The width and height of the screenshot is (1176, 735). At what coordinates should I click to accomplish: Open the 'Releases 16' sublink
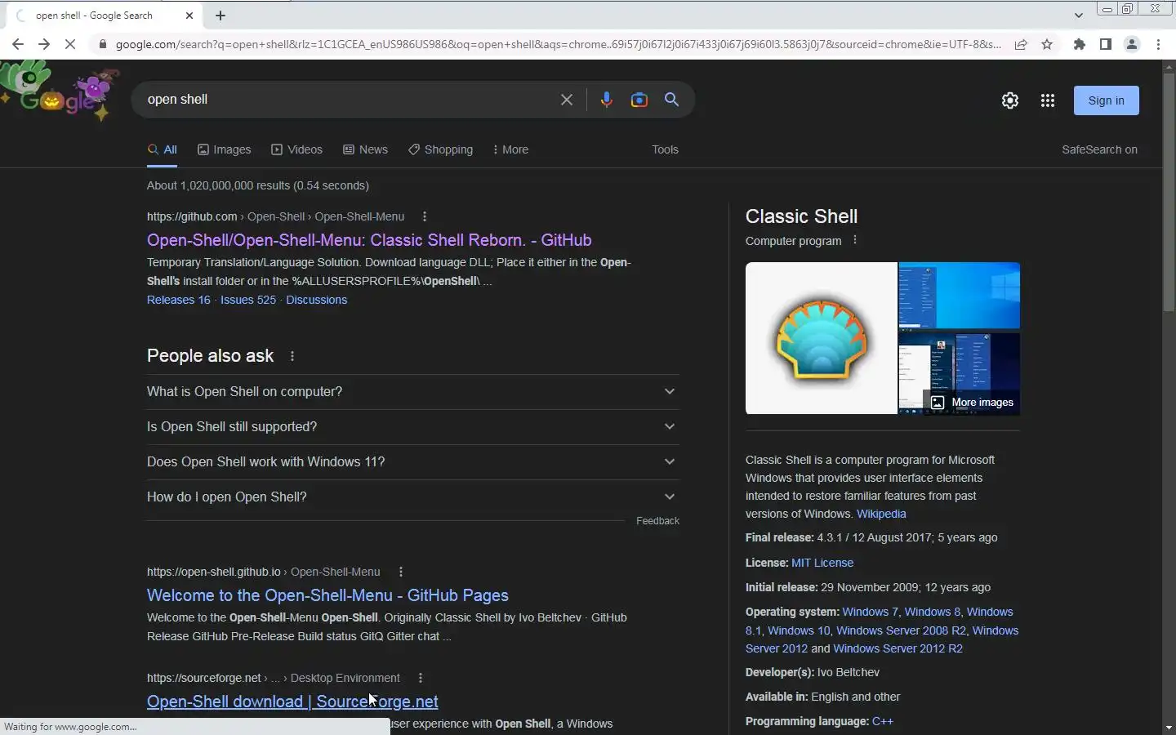point(178,300)
